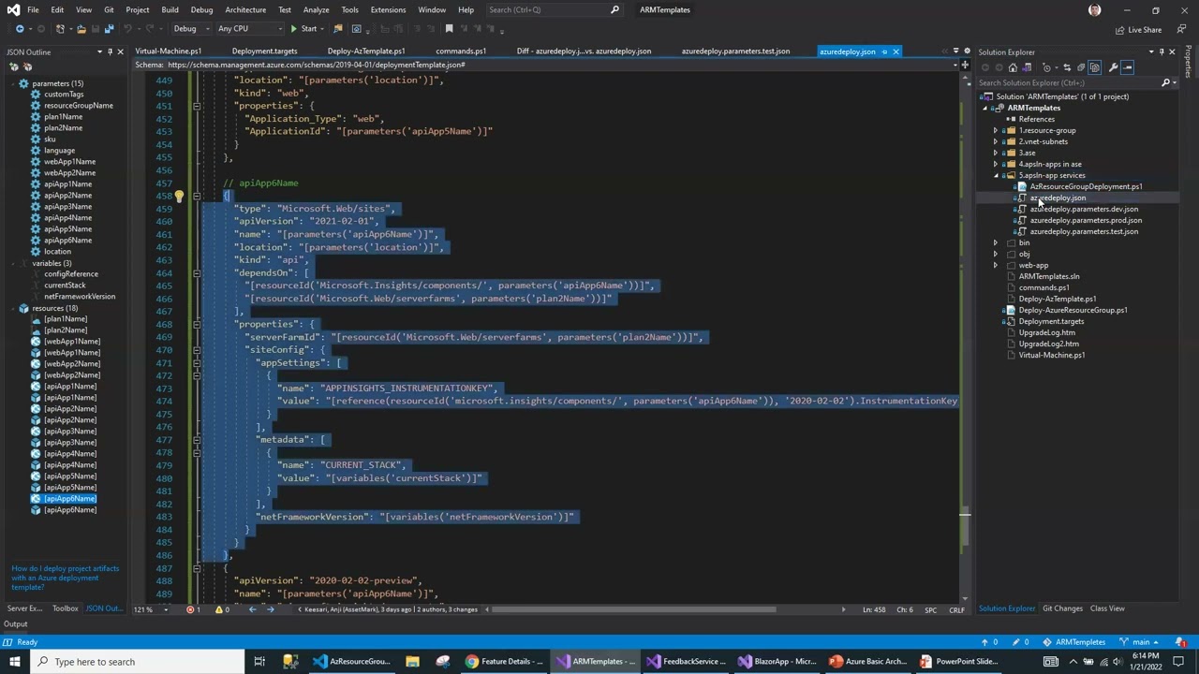This screenshot has height=674, width=1199.
Task: Click the Search Solution Explorer input field
Action: pyautogui.click(x=1068, y=82)
